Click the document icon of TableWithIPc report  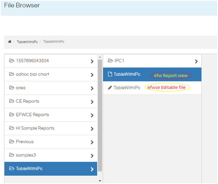click(110, 74)
